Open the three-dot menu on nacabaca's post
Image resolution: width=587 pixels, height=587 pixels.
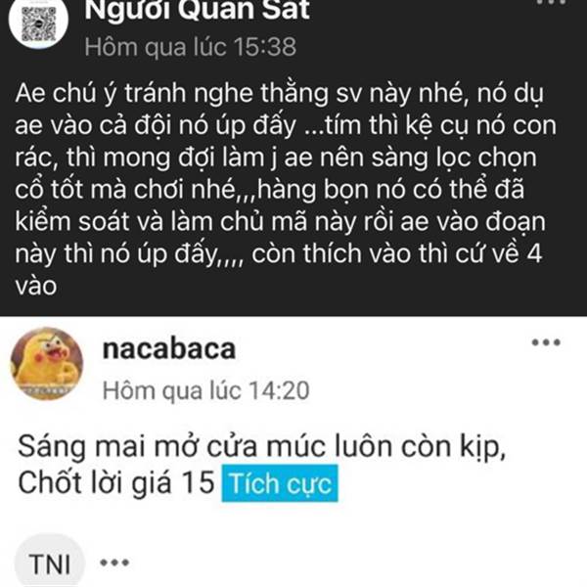point(546,342)
